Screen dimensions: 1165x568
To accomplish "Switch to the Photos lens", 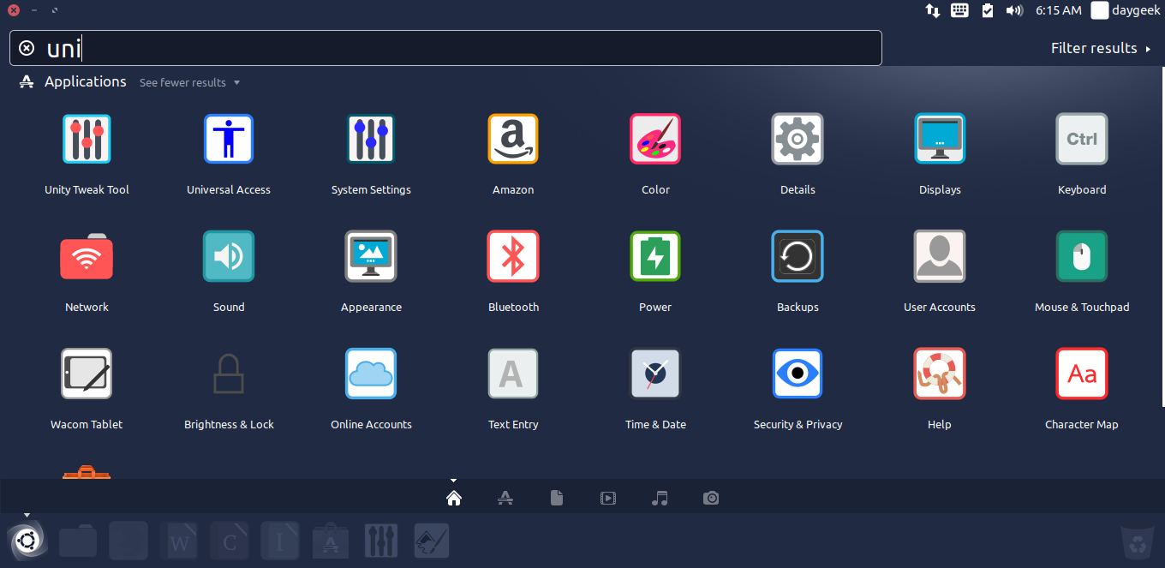I will pyautogui.click(x=711, y=498).
